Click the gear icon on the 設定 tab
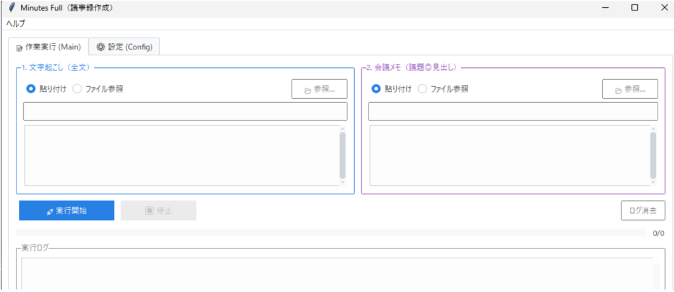Viewport: 674px width, 292px height. [101, 47]
